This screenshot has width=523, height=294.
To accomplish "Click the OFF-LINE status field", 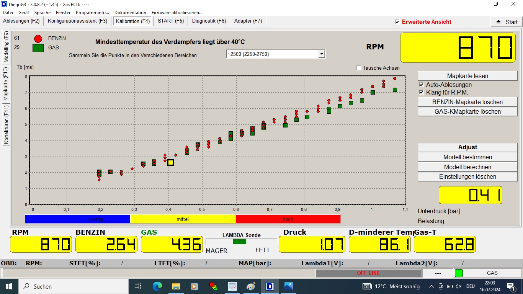I will coord(368,273).
